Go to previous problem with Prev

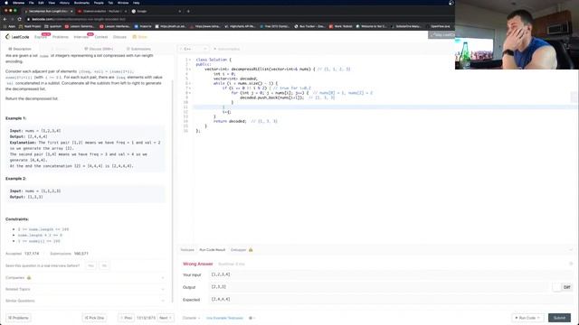click(x=126, y=318)
